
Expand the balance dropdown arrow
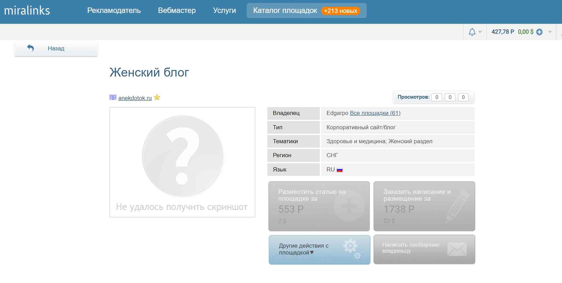[x=550, y=32]
